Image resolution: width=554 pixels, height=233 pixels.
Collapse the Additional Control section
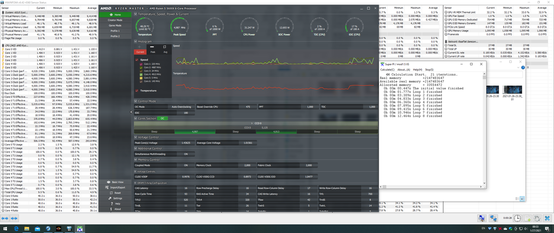(x=135, y=148)
